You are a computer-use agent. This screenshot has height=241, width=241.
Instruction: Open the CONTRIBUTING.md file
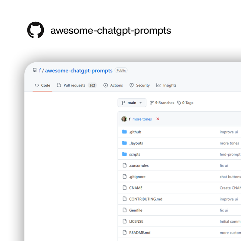[x=146, y=199]
